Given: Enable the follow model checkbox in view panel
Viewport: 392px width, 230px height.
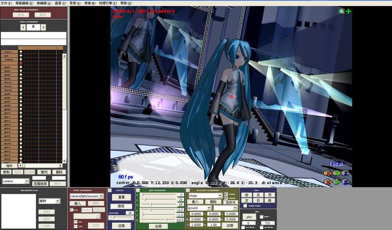Looking at the screenshot, I should (x=245, y=206).
